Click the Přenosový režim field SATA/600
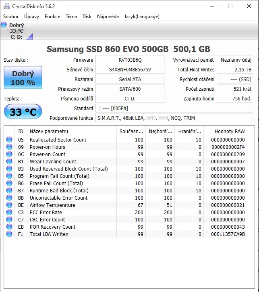This screenshot has width=259, height=292. click(x=130, y=89)
